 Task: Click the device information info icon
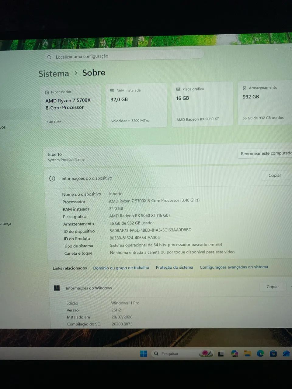(x=52, y=178)
